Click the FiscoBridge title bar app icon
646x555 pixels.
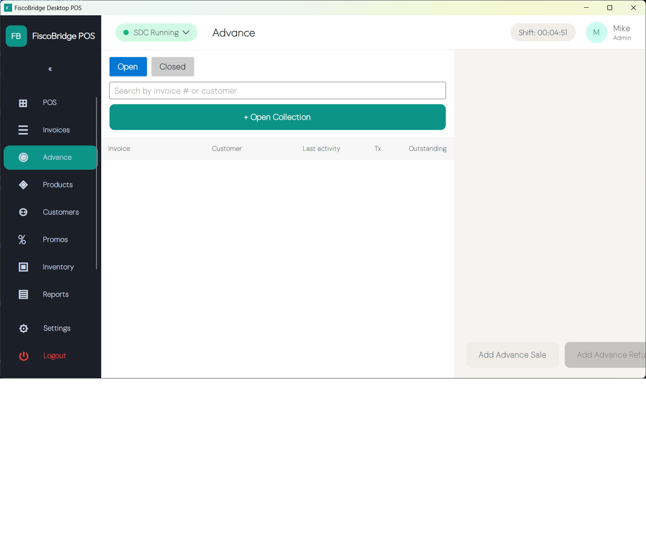tap(8, 8)
